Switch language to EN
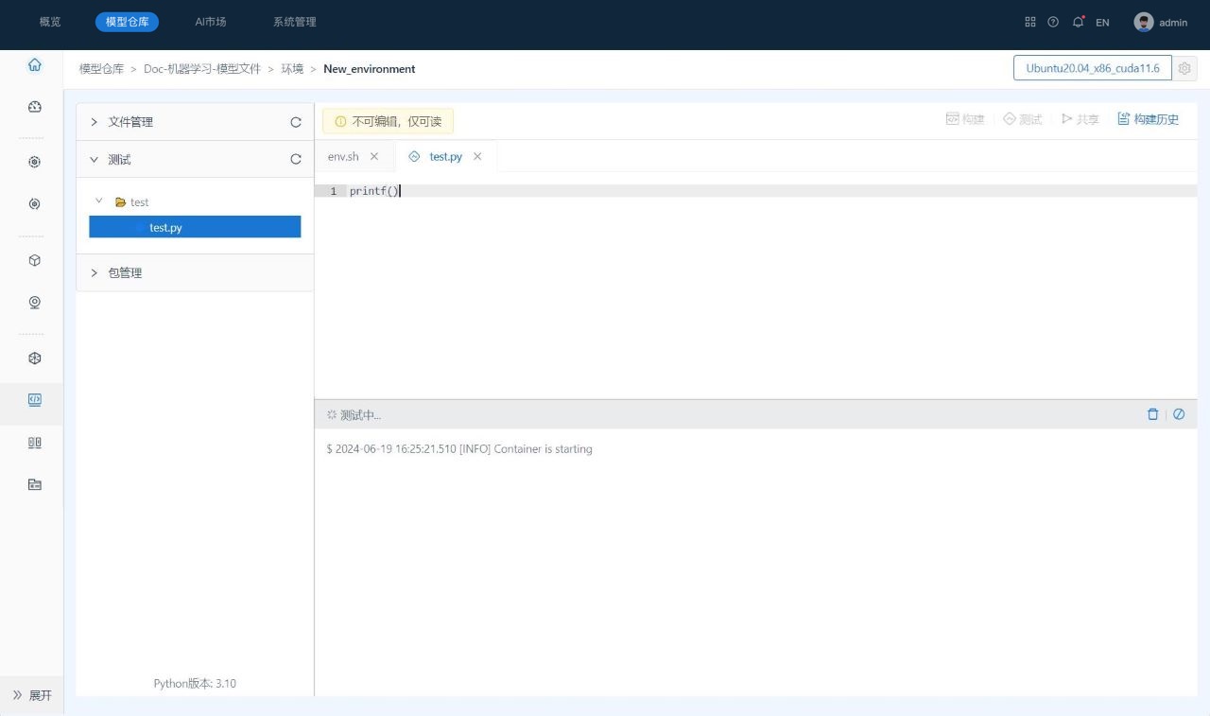Viewport: 1210px width, 716px height. click(1102, 22)
